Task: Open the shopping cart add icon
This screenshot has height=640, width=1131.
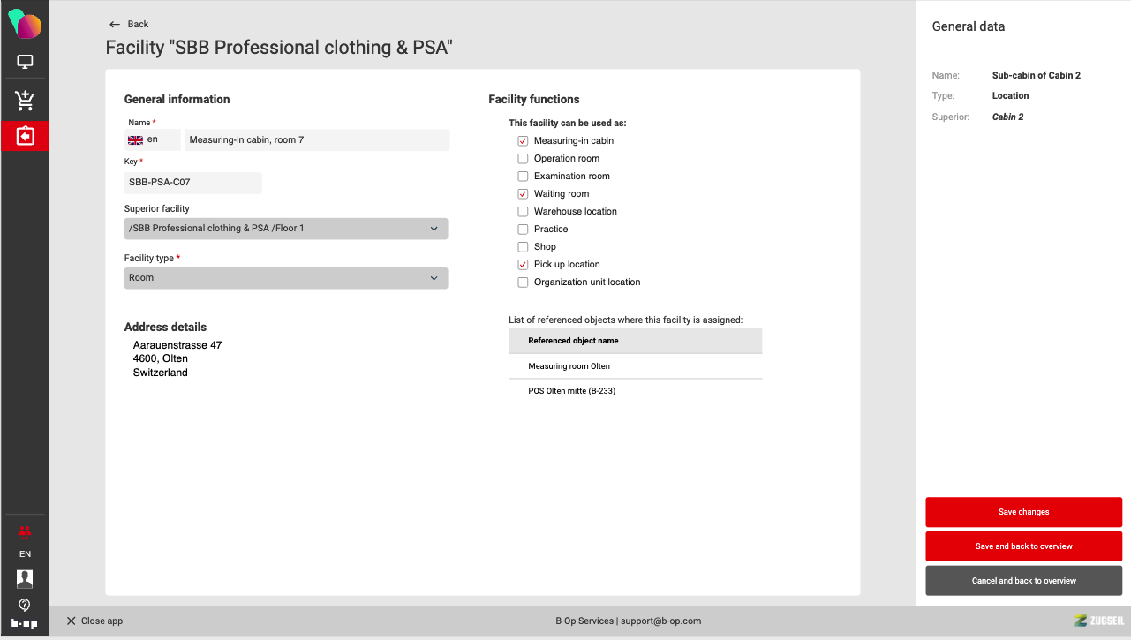Action: pyautogui.click(x=25, y=100)
